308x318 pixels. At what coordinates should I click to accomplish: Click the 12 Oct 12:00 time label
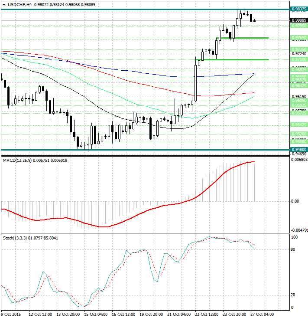40,315
